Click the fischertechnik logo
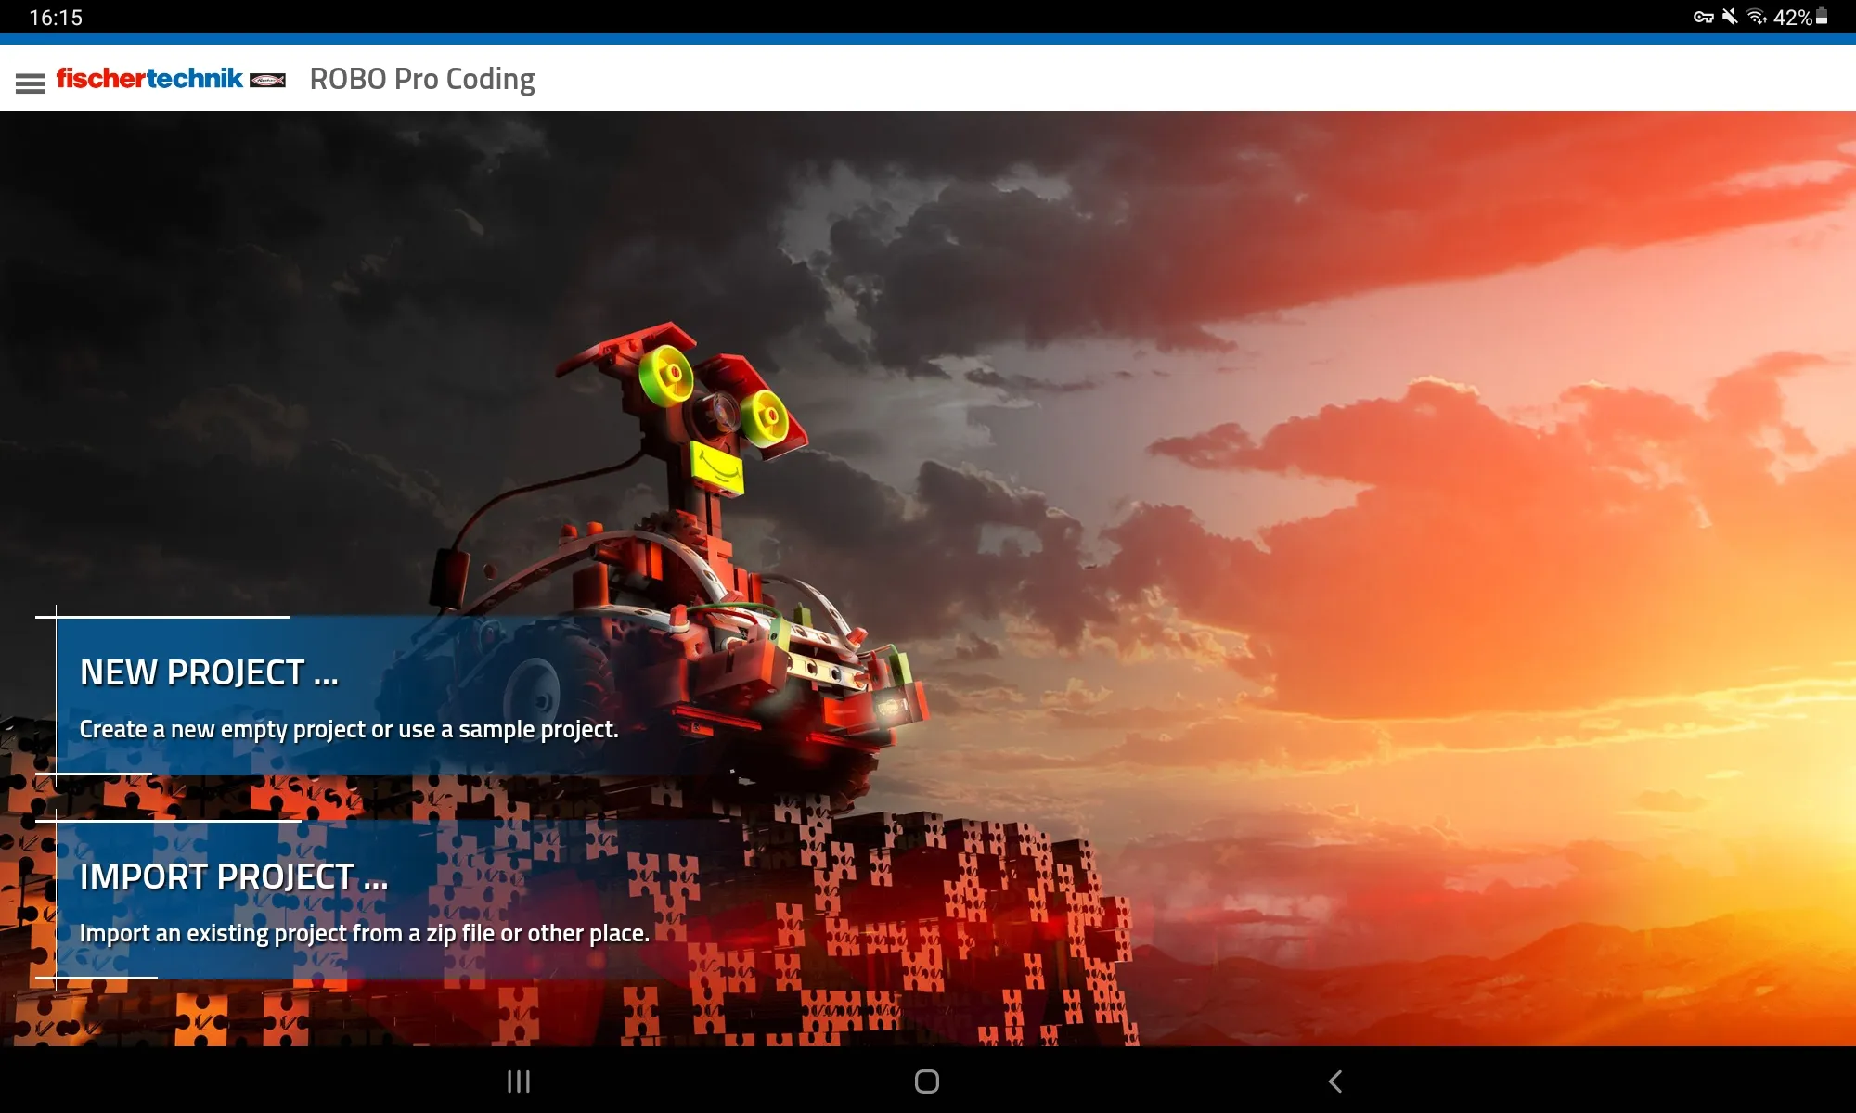Image resolution: width=1856 pixels, height=1113 pixels. point(148,79)
